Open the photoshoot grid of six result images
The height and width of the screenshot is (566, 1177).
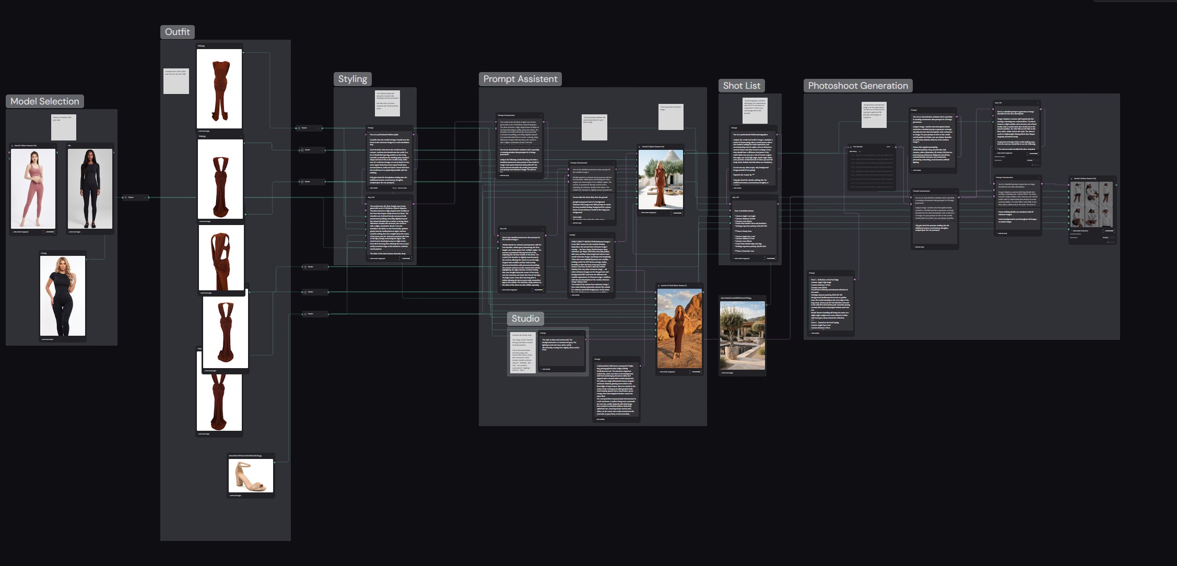coord(1091,204)
